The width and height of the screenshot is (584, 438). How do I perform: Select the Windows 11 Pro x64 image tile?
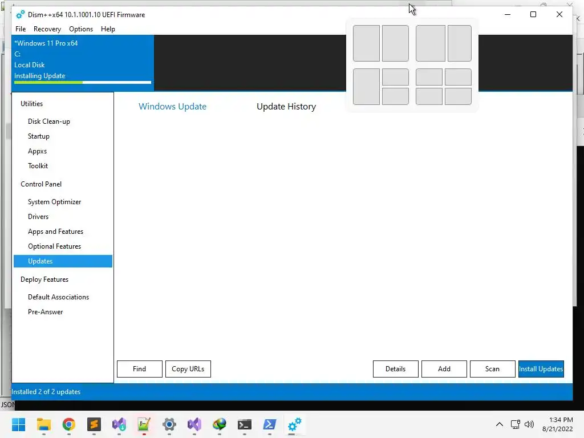pyautogui.click(x=83, y=63)
